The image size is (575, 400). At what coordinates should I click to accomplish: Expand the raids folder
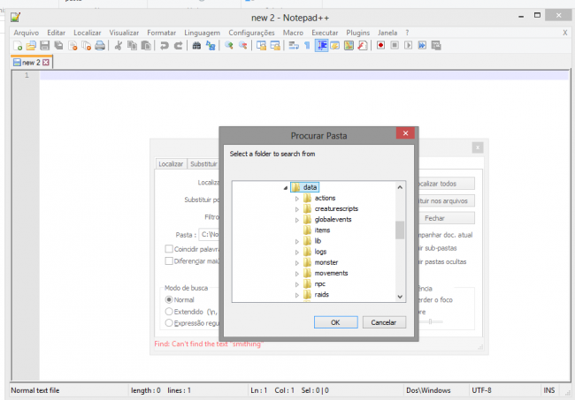[297, 295]
